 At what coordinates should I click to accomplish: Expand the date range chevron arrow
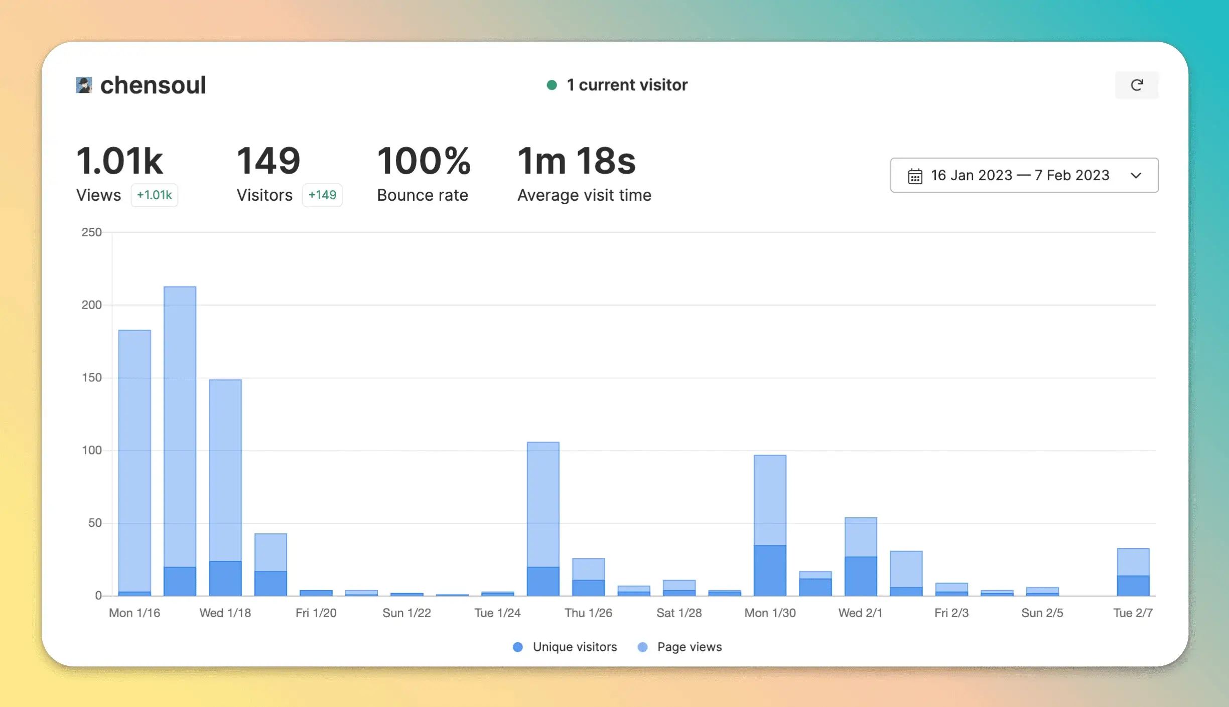pyautogui.click(x=1136, y=176)
